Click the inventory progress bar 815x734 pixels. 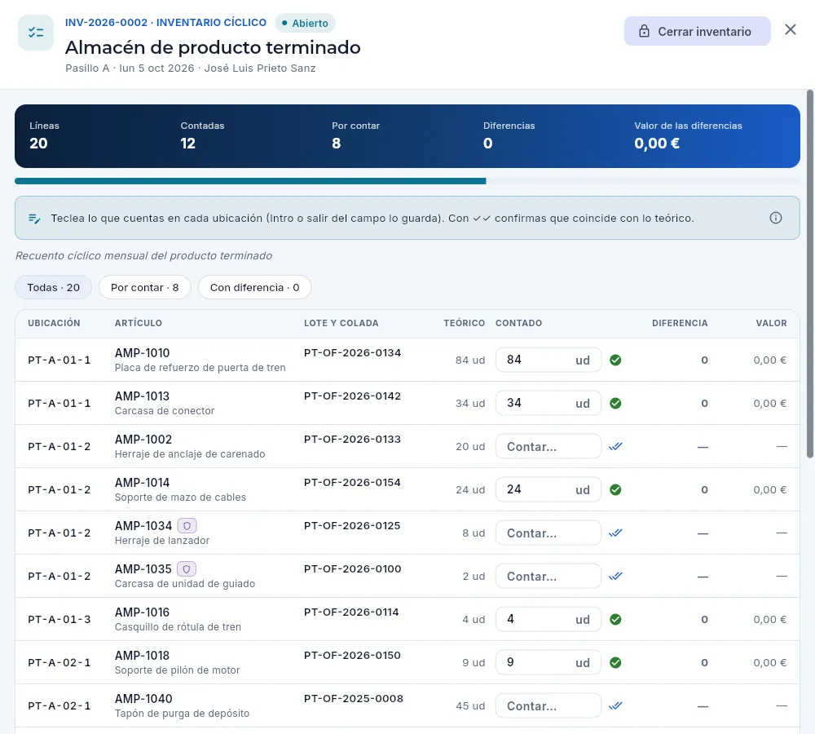coord(407,181)
